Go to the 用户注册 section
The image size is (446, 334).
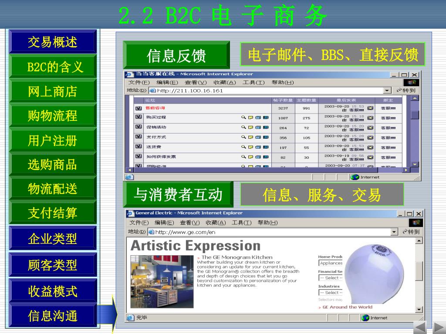coord(53,140)
